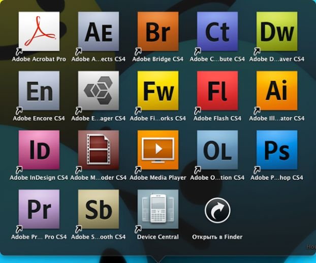The image size is (316, 263).
Task: Open Adobe InDesign CS4
Action: 39,150
